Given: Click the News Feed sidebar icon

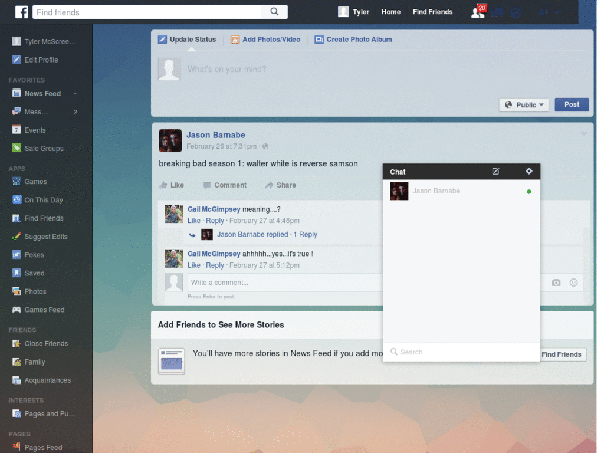Looking at the screenshot, I should tap(16, 93).
